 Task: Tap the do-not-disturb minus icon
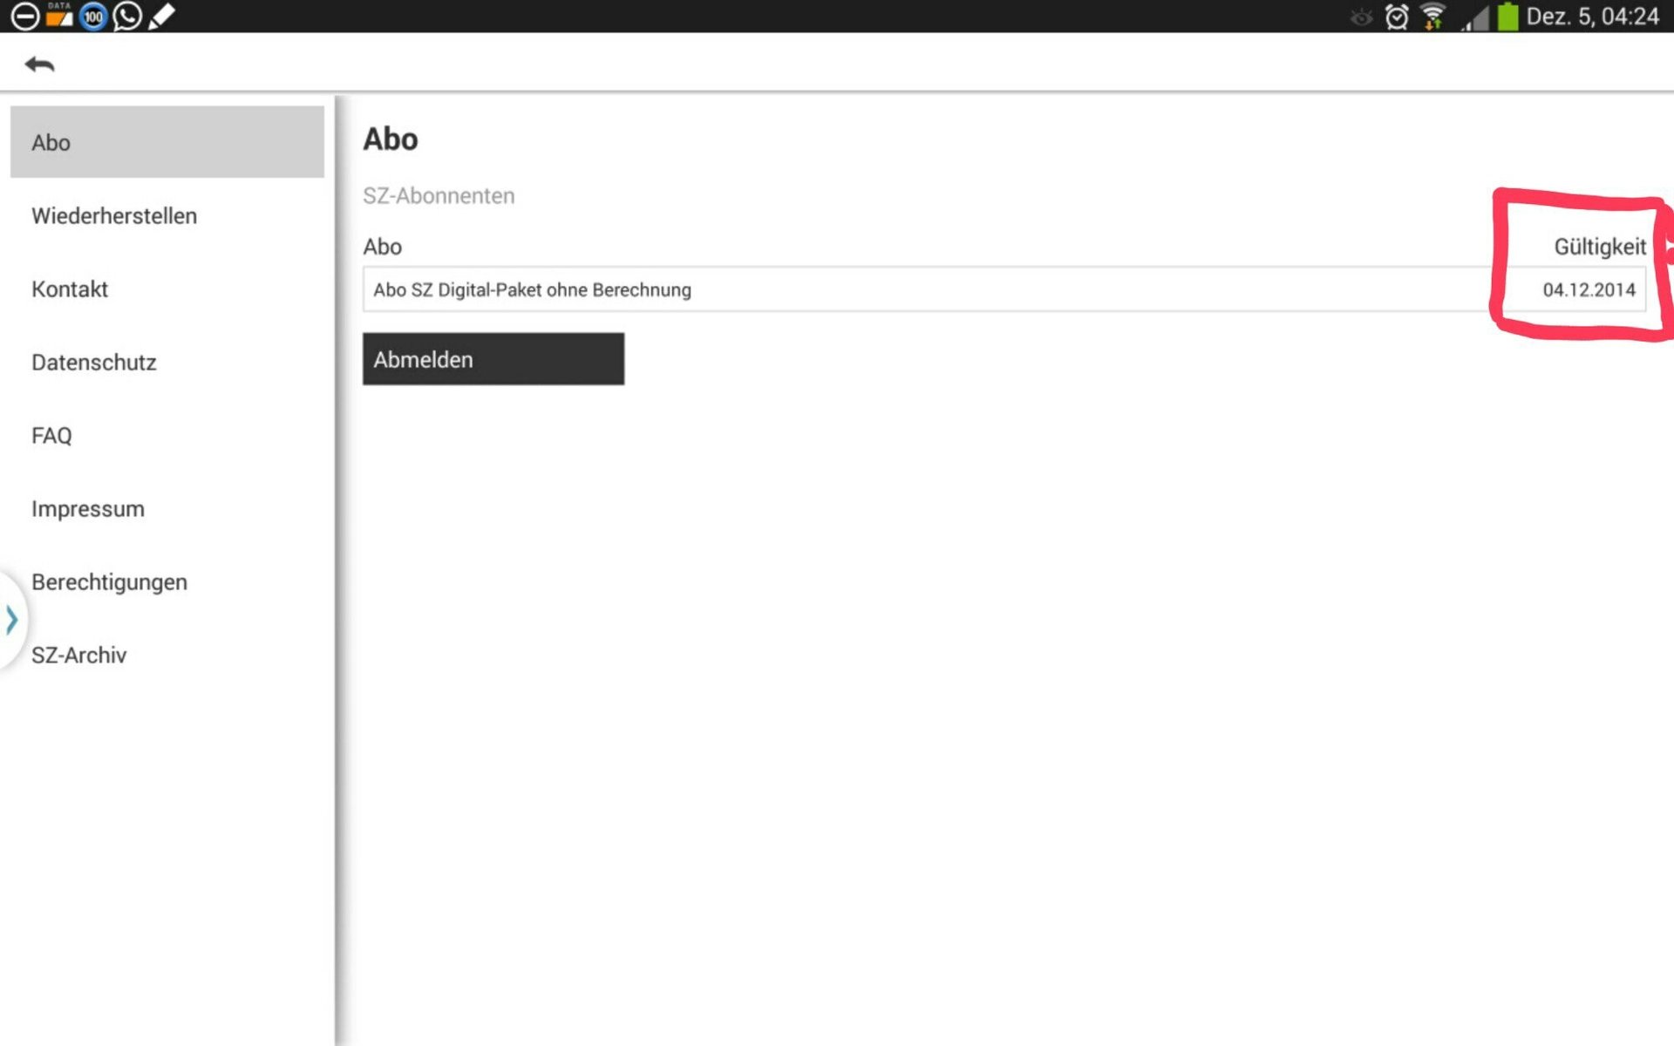25,16
